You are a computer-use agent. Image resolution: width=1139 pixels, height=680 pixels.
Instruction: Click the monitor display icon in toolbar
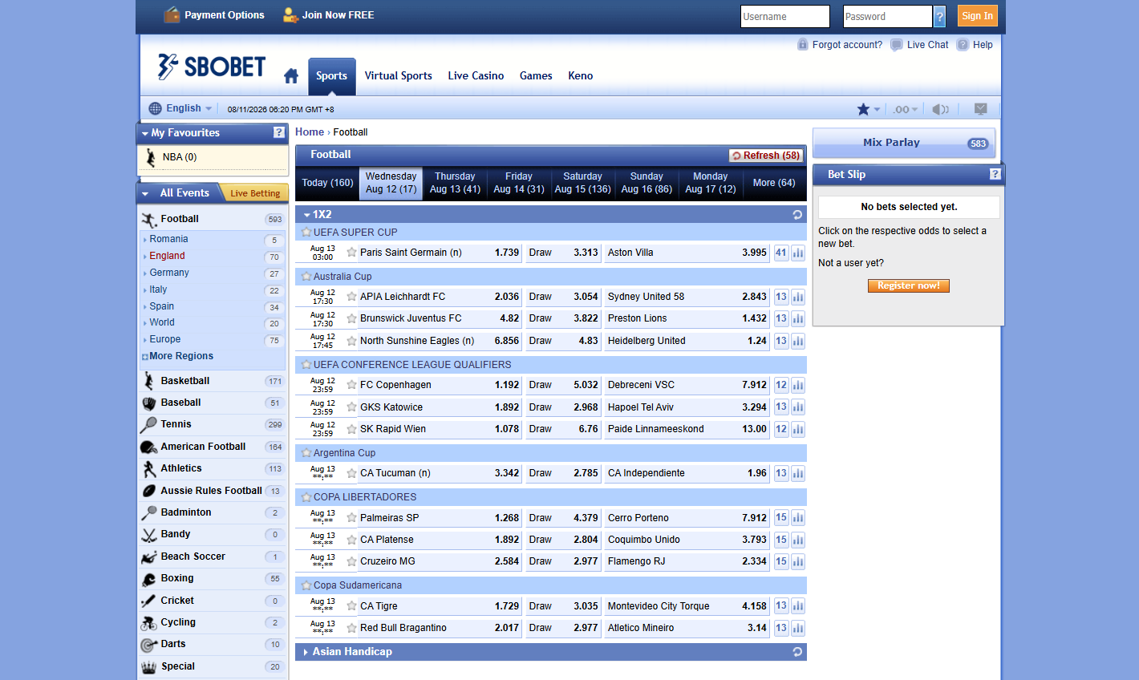980,108
